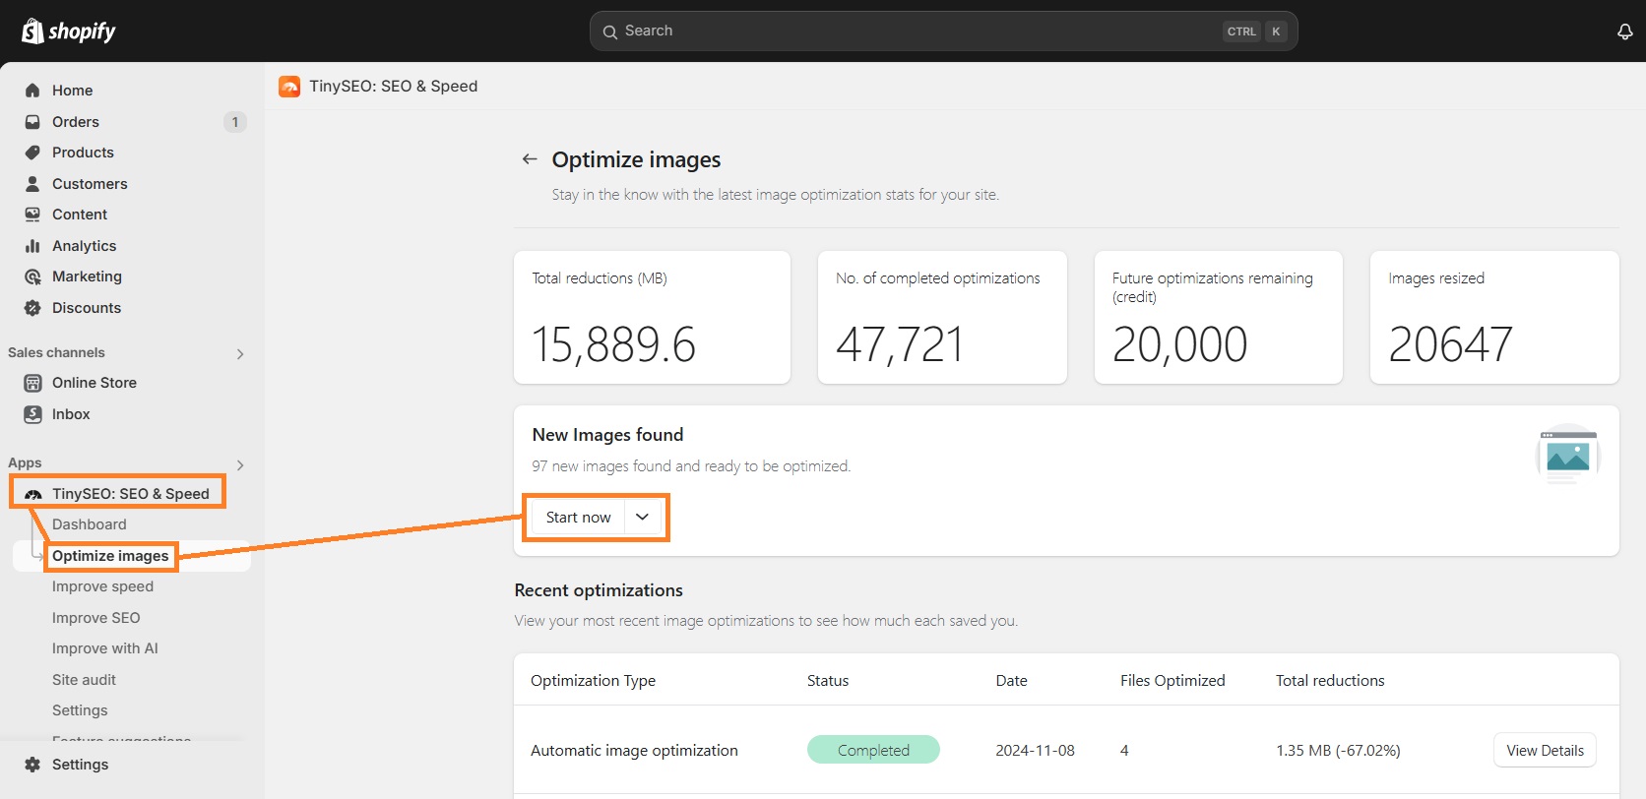Click the Content icon in sidebar

tap(32, 215)
